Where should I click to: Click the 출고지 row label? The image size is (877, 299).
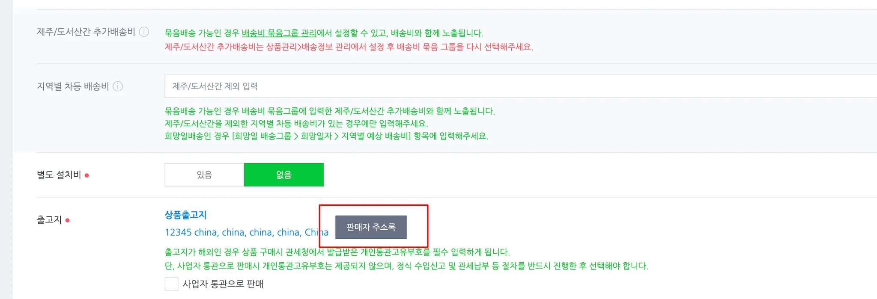tap(49, 220)
